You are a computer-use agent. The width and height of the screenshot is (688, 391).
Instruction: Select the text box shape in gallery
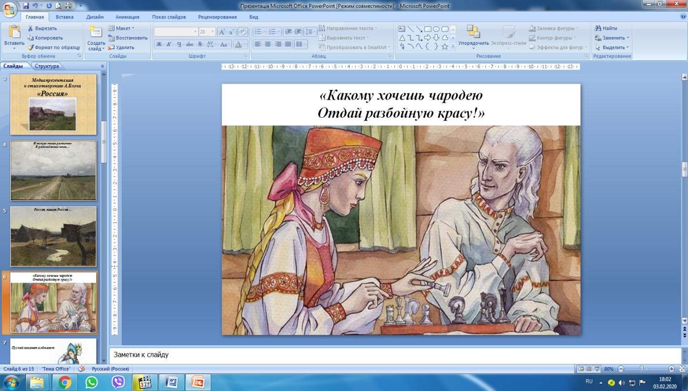402,29
